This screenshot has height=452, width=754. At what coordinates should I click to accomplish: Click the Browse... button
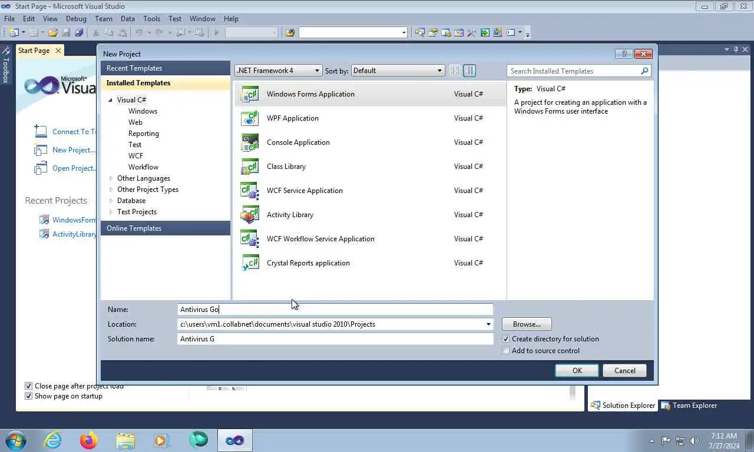click(527, 324)
